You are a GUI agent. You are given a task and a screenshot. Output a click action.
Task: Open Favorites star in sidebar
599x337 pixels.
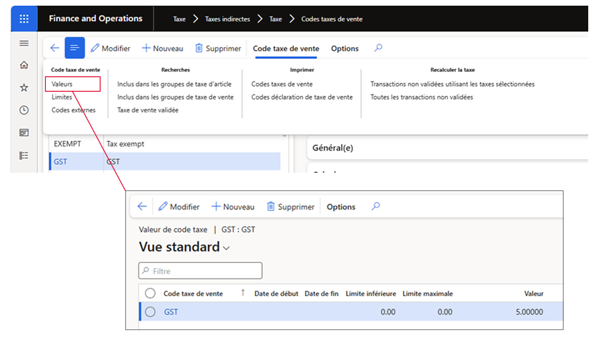[24, 88]
